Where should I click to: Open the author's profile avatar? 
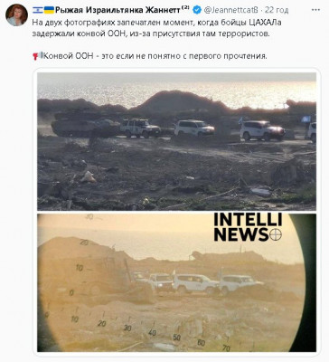(x=16, y=15)
